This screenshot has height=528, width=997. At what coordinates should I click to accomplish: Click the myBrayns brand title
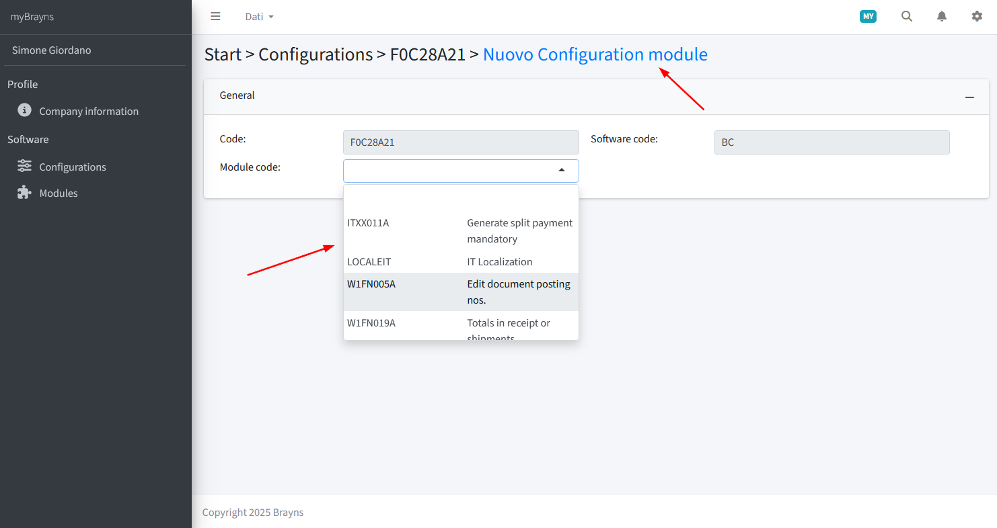(x=32, y=17)
